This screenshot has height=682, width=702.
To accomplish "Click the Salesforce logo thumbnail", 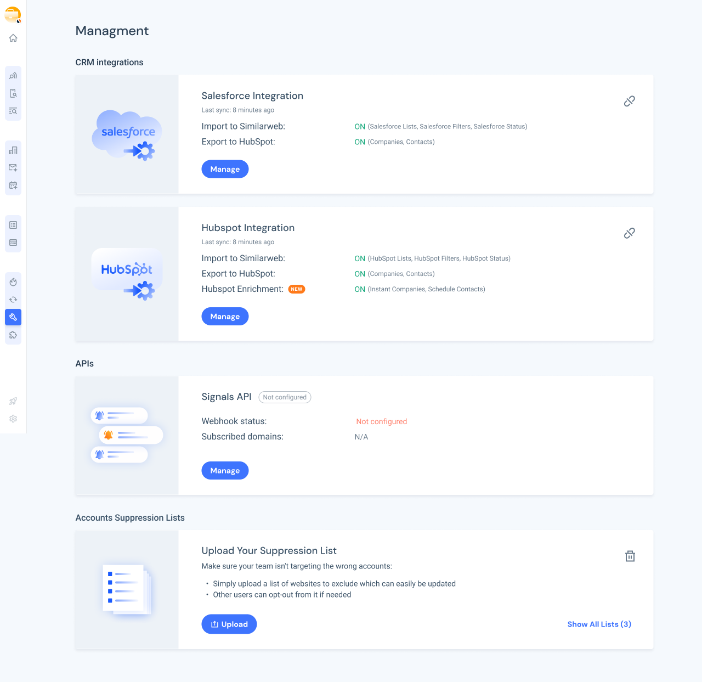I will (127, 135).
